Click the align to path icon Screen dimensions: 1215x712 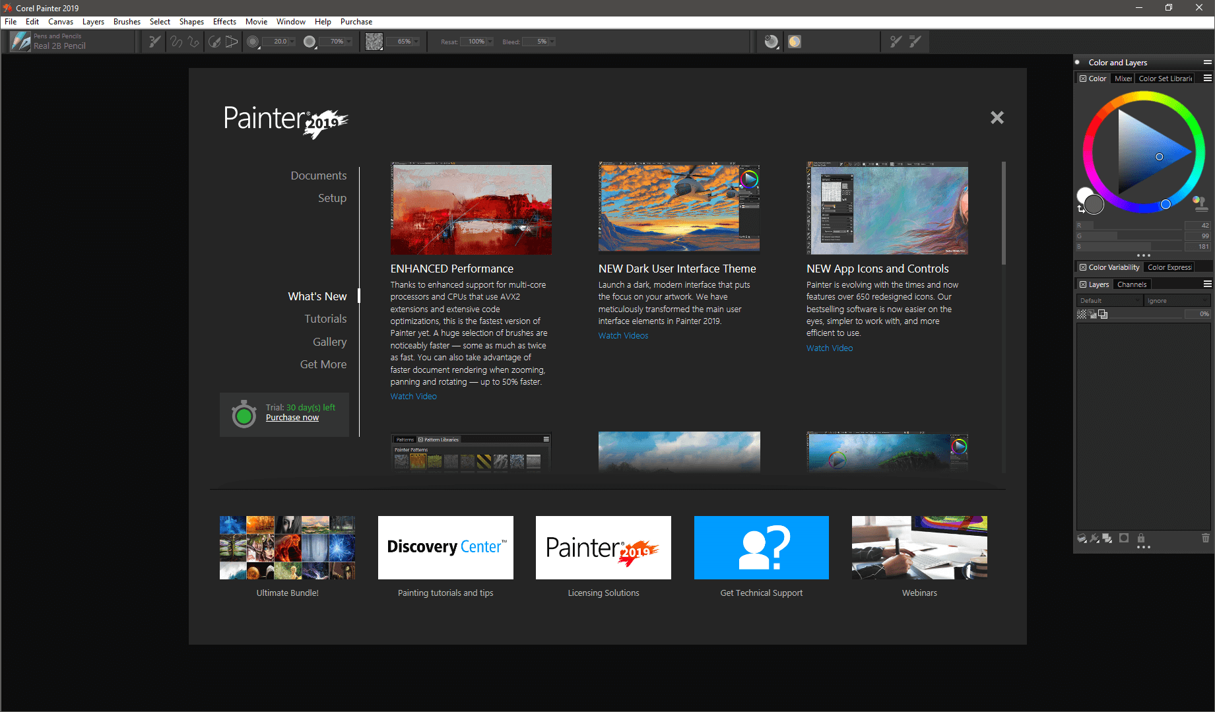pos(214,42)
